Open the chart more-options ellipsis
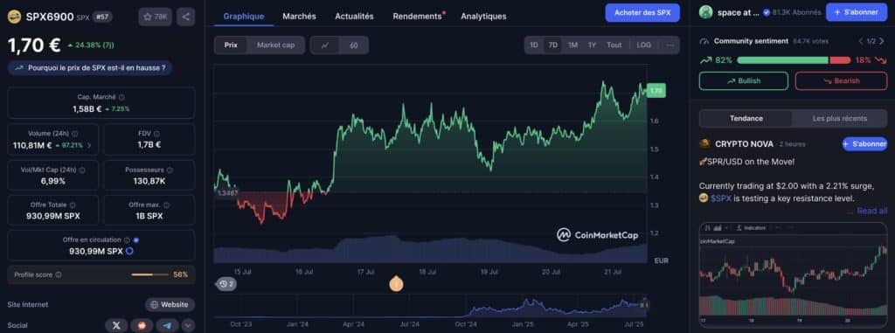 670,45
